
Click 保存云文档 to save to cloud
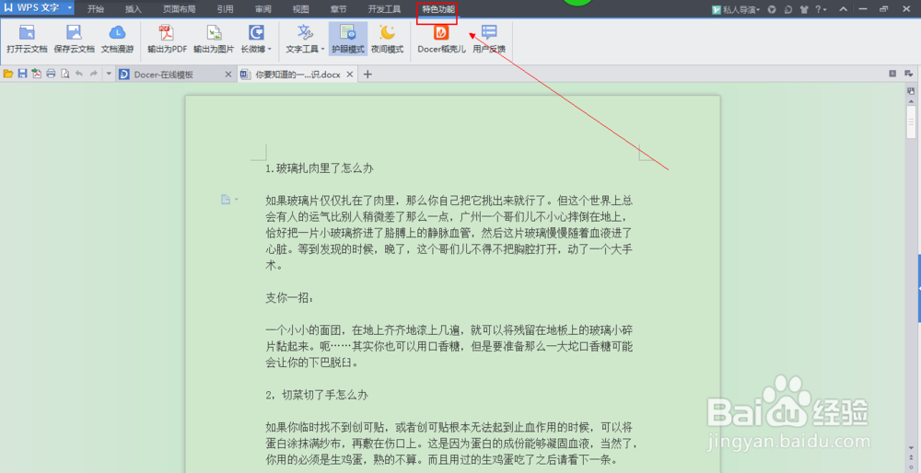point(74,40)
